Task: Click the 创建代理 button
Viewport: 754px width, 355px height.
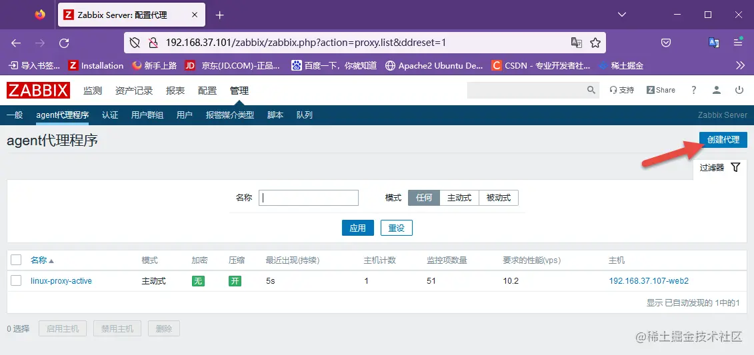Action: click(x=723, y=140)
